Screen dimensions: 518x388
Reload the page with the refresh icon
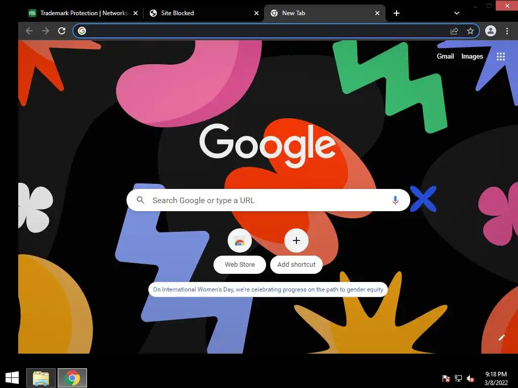click(61, 31)
